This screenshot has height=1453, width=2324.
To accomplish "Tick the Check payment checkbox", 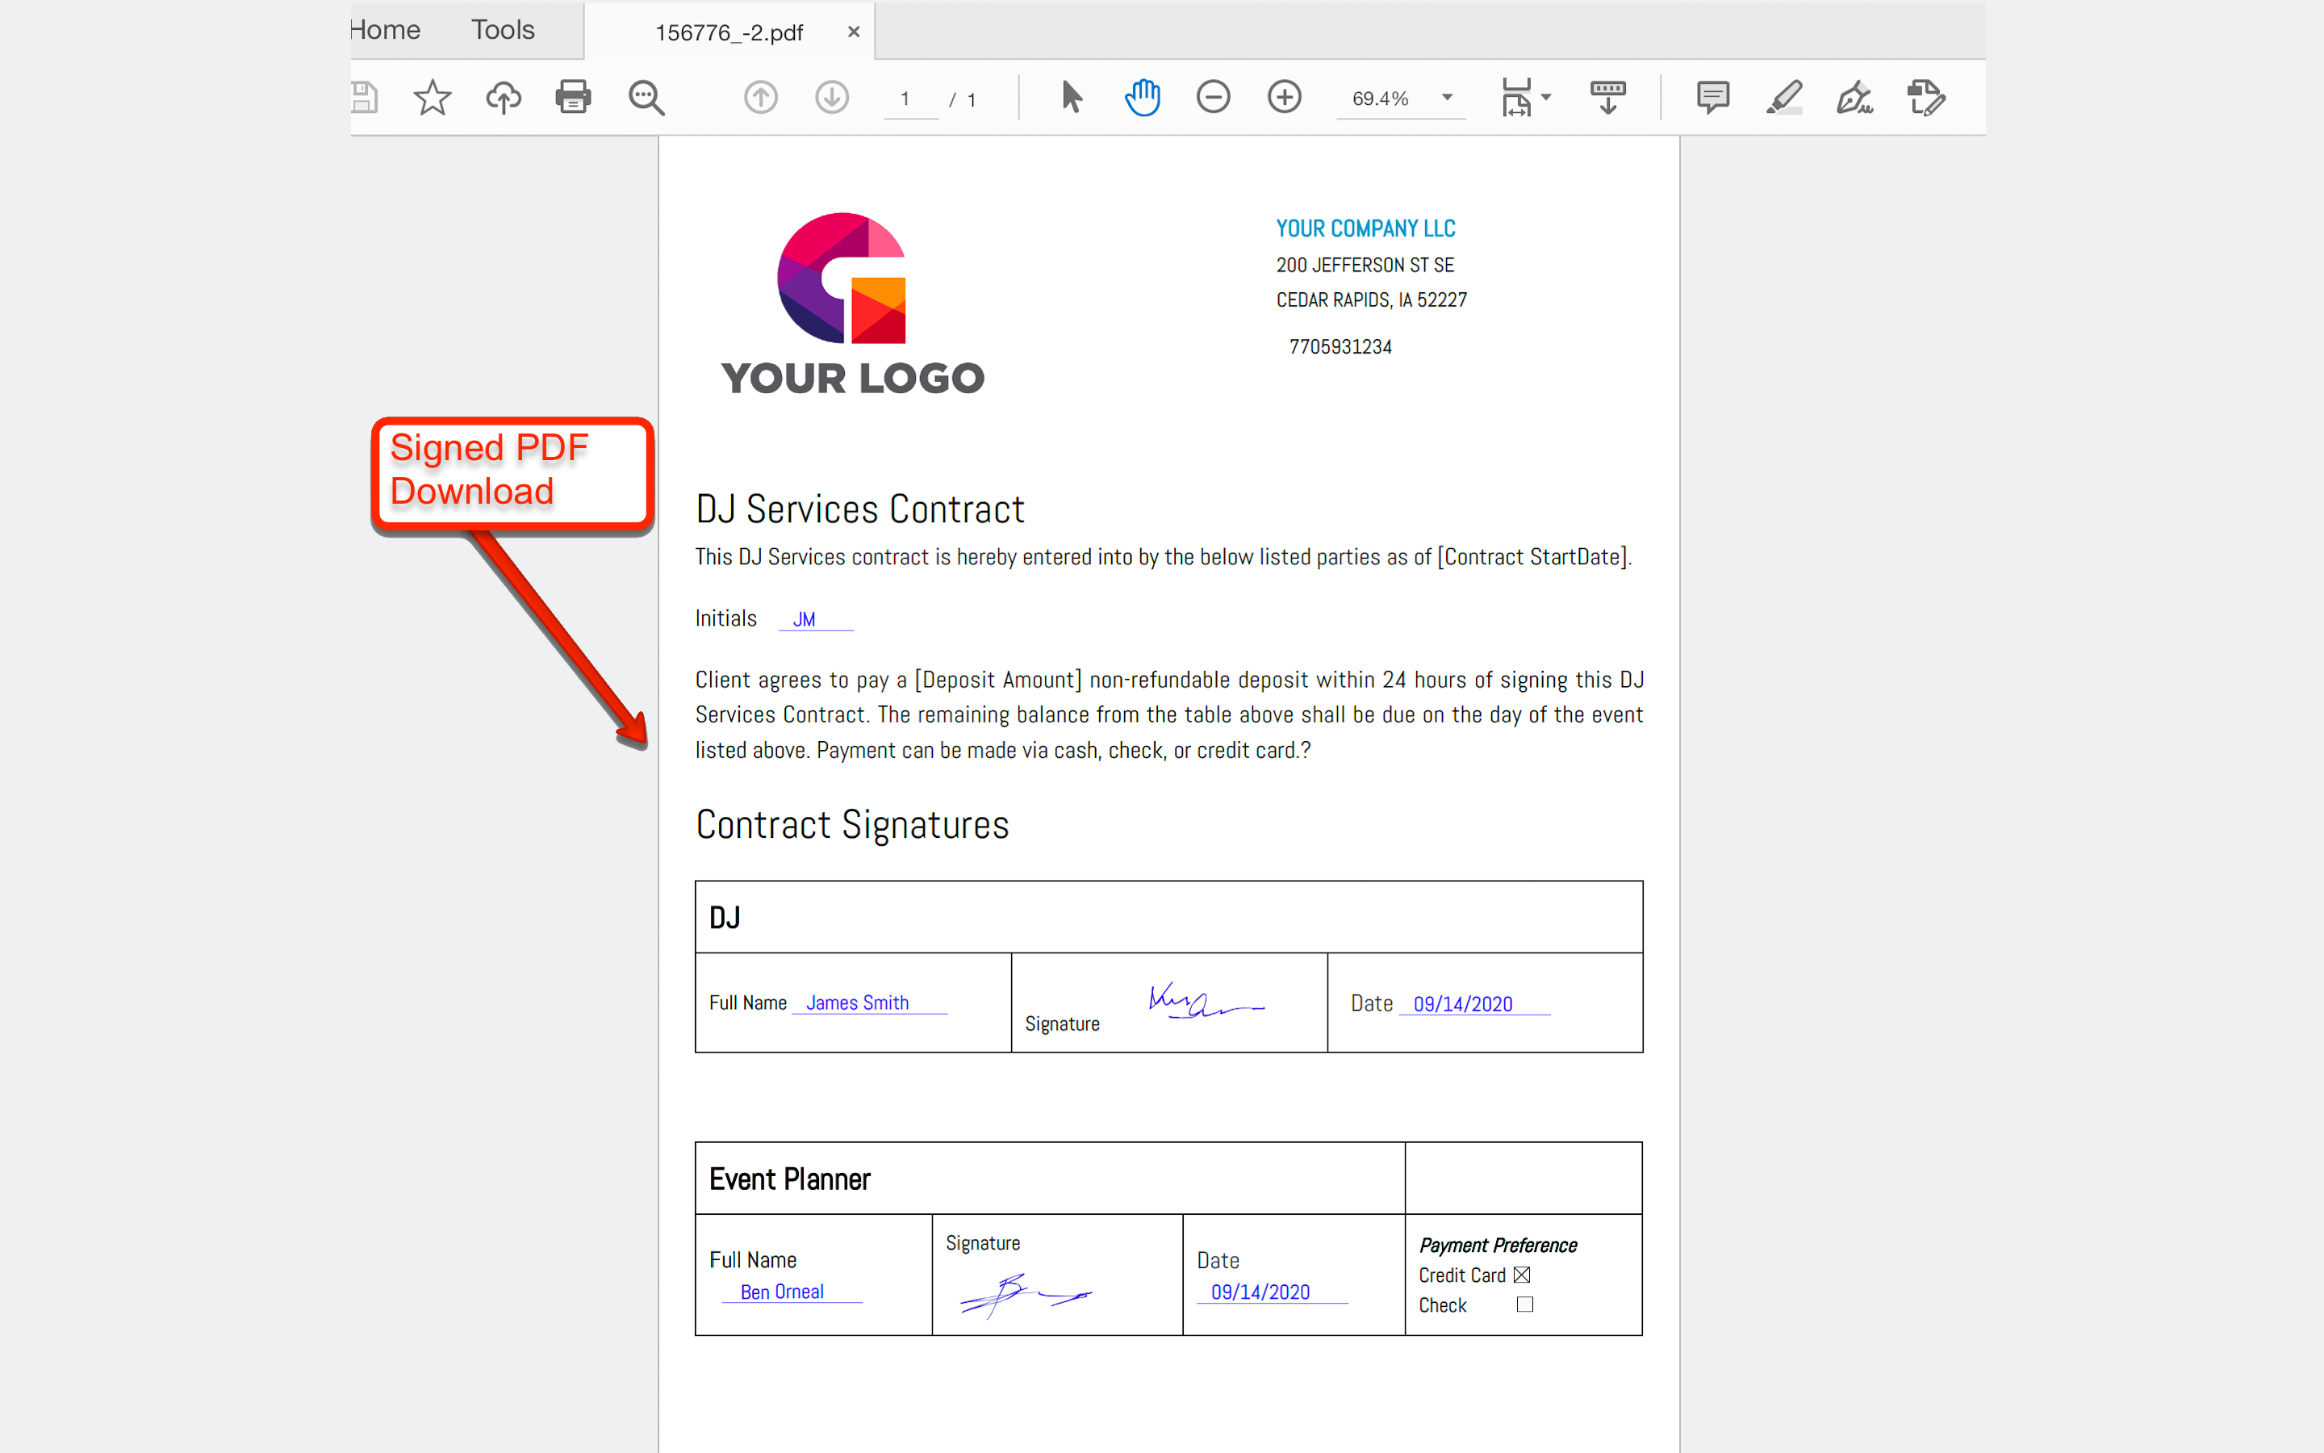I will point(1525,1304).
